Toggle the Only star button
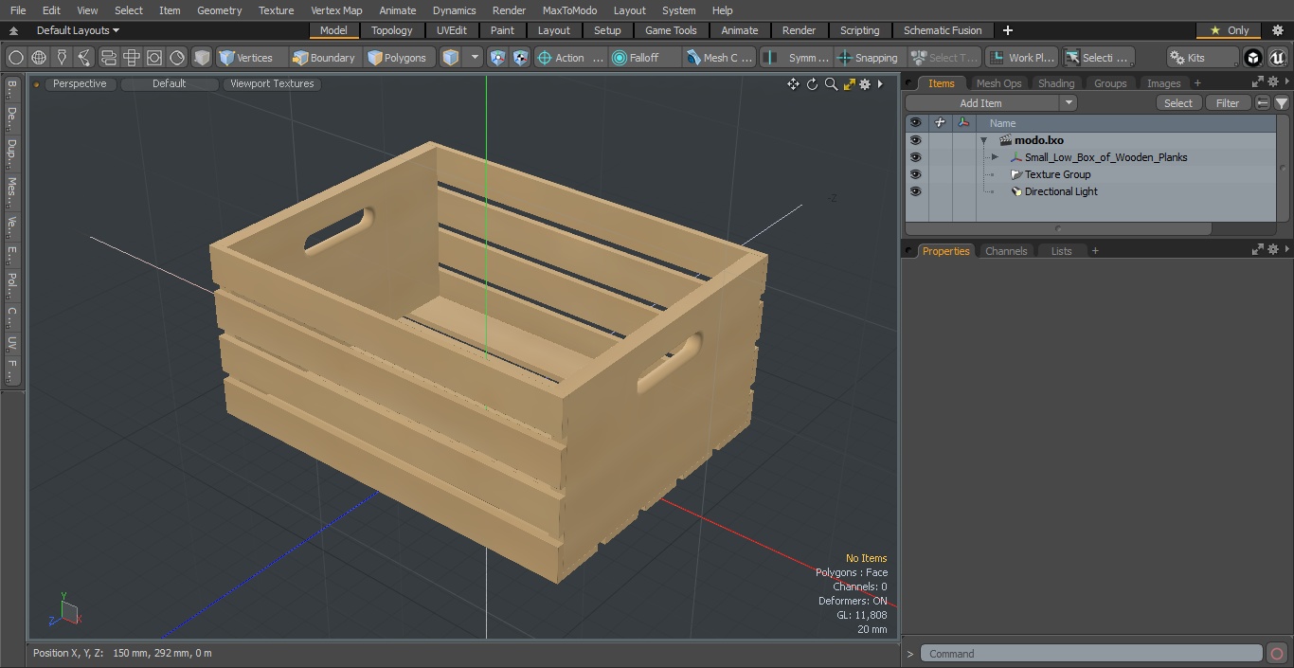Viewport: 1294px width, 668px height. coord(1229,30)
